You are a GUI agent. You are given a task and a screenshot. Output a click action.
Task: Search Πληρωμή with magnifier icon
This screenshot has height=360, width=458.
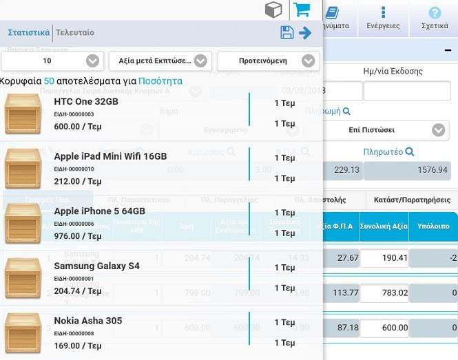(x=346, y=111)
